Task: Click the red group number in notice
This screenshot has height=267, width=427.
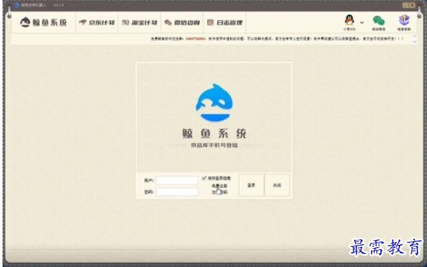Action: 196,39
